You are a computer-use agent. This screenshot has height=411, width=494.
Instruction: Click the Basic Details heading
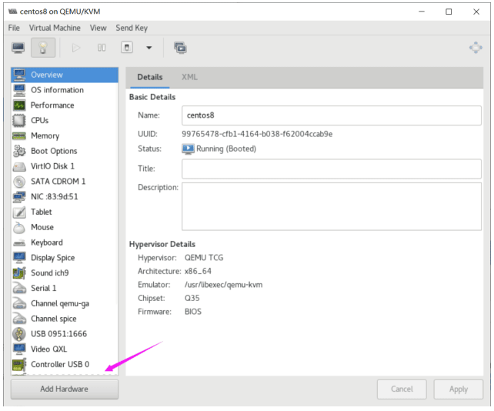coord(152,97)
